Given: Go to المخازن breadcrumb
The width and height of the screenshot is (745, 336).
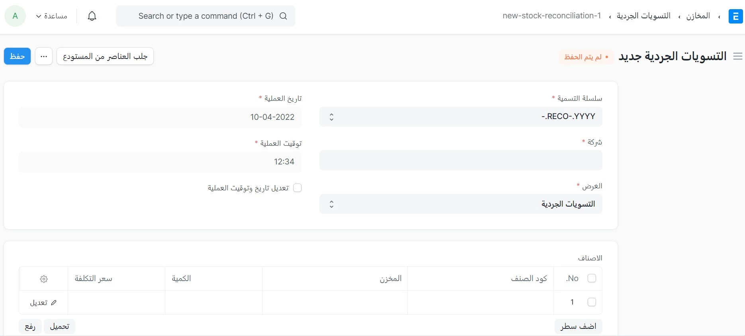Looking at the screenshot, I should tap(698, 16).
